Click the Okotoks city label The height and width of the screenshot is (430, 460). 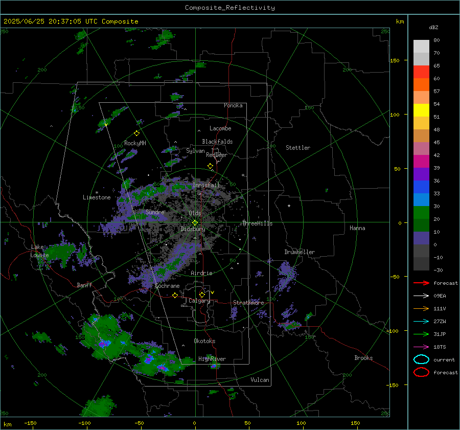coord(204,341)
